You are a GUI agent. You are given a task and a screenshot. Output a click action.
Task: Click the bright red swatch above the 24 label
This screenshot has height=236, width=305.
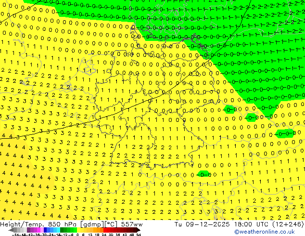(105, 230)
